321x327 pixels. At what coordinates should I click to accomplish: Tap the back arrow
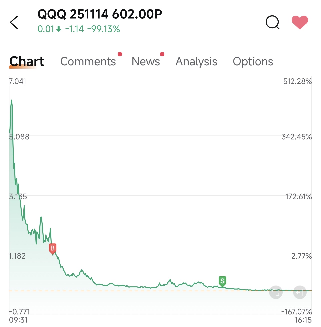[x=14, y=22]
